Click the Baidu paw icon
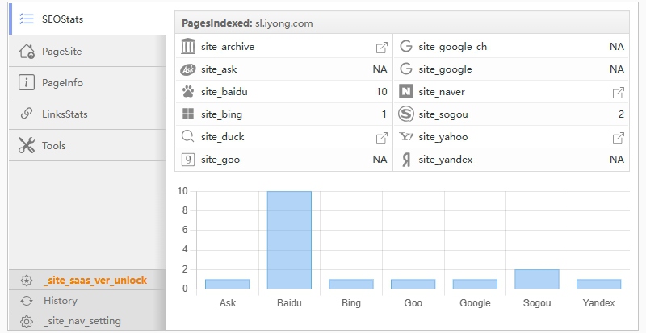646x333 pixels. (x=188, y=92)
